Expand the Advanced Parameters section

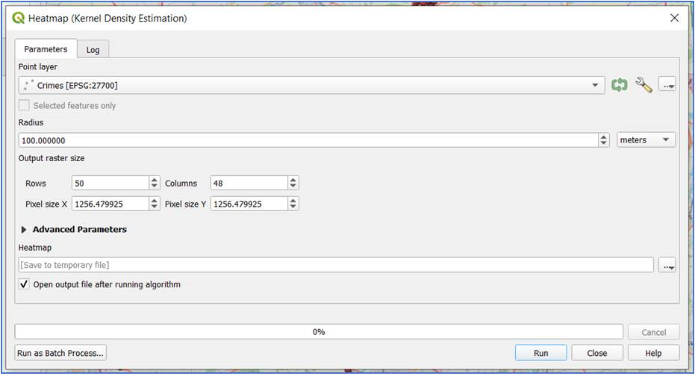(24, 230)
